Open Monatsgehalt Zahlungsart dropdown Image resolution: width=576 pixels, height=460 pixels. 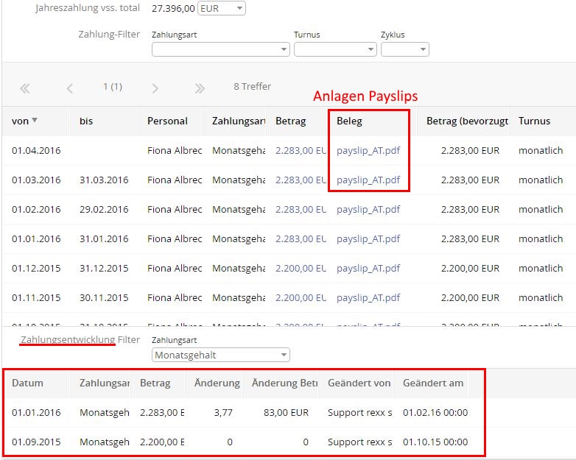click(221, 355)
